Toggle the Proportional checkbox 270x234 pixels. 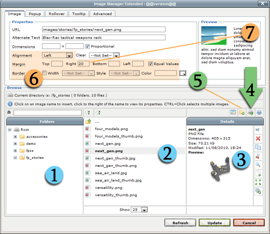click(x=87, y=47)
